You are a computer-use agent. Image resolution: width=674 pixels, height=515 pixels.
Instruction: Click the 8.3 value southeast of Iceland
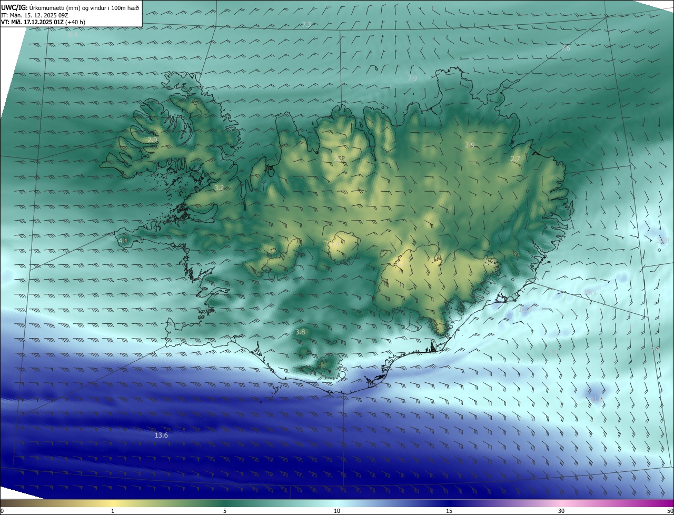[x=553, y=352]
